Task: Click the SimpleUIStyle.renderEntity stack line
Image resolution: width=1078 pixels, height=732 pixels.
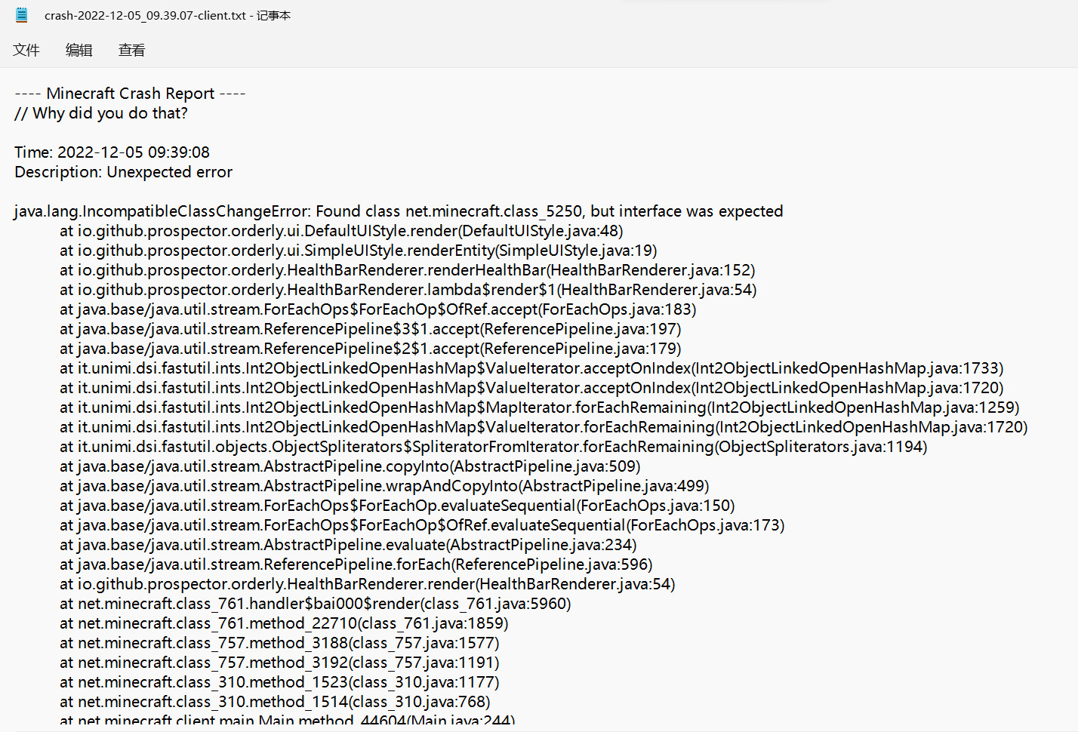Action: pos(359,251)
